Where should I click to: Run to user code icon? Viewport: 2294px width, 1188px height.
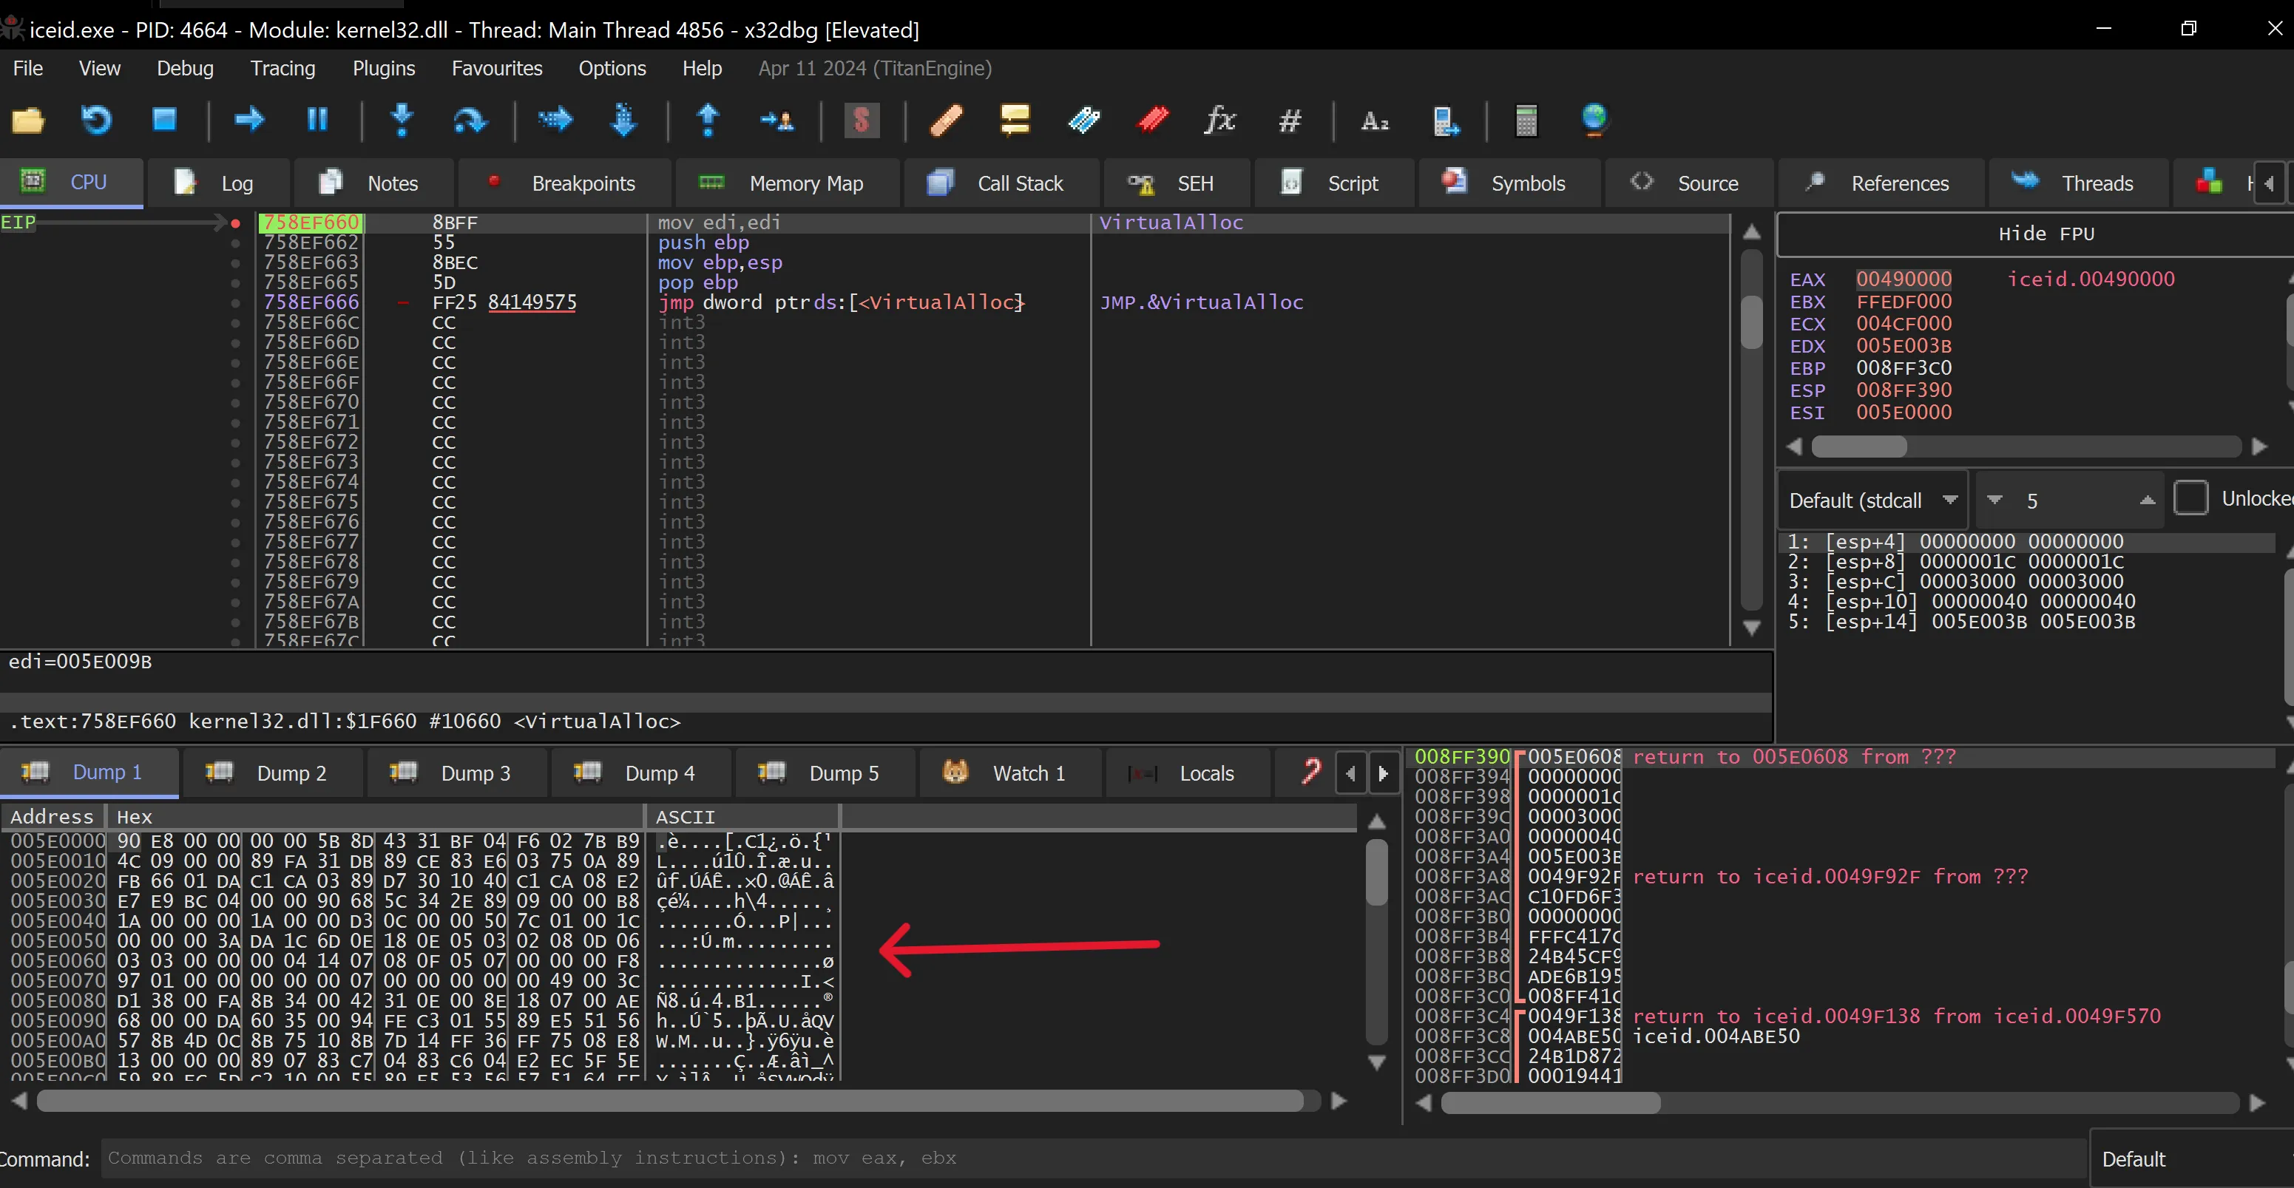[776, 121]
